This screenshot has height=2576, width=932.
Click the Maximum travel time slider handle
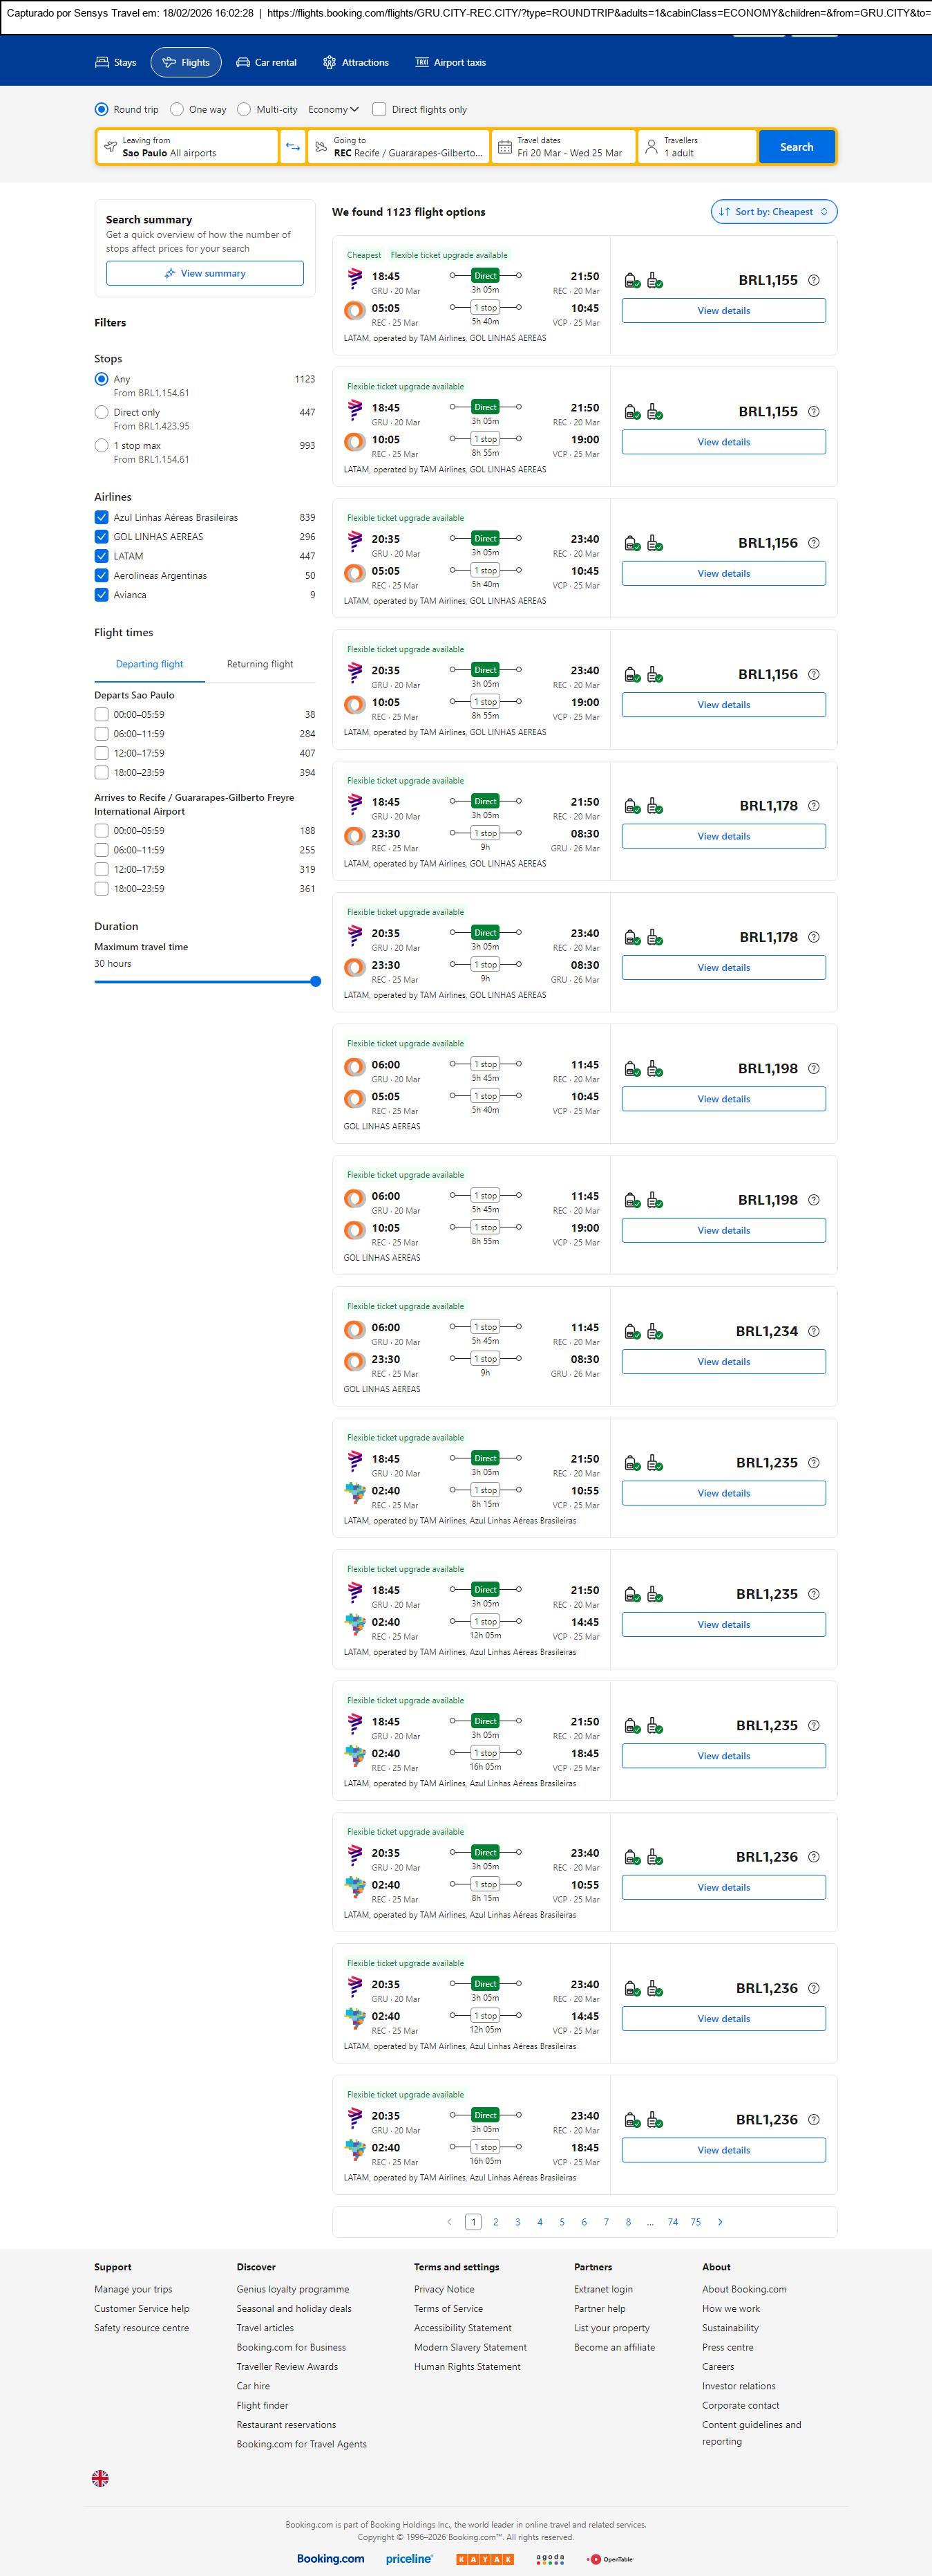[316, 981]
